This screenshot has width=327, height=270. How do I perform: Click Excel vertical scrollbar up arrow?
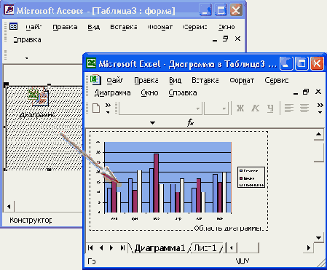coord(318,135)
